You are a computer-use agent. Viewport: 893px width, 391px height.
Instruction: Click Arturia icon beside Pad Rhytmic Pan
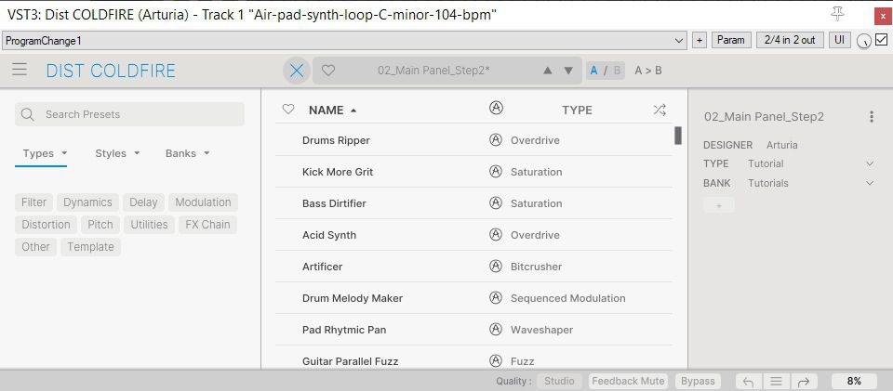496,329
